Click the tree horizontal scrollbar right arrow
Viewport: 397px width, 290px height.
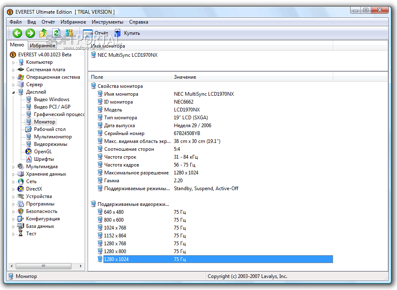point(81,266)
